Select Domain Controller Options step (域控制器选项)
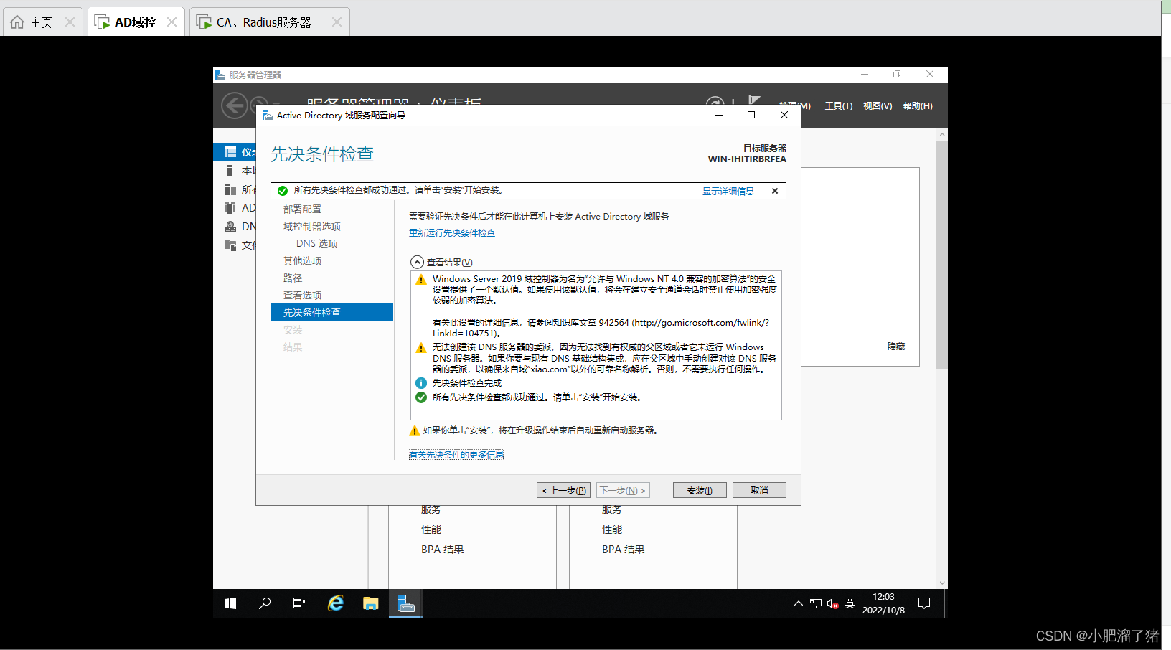Image resolution: width=1171 pixels, height=650 pixels. pos(312,226)
